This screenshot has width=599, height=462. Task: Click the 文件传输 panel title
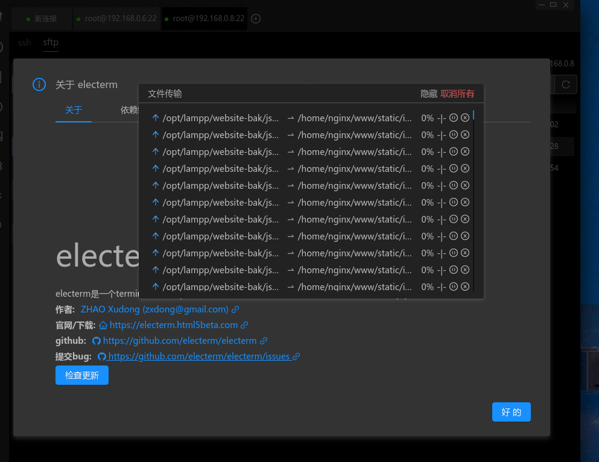tap(165, 94)
